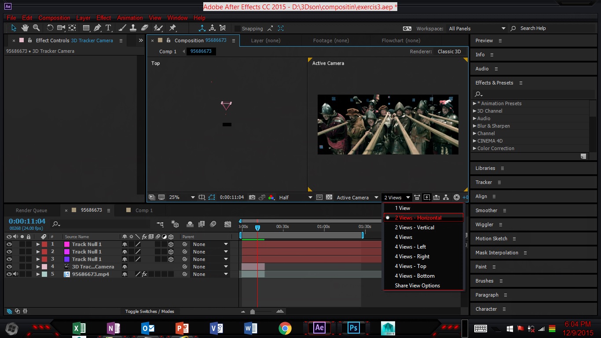Choose World Axis Mode icon
Image resolution: width=601 pixels, height=338 pixels.
click(212, 28)
